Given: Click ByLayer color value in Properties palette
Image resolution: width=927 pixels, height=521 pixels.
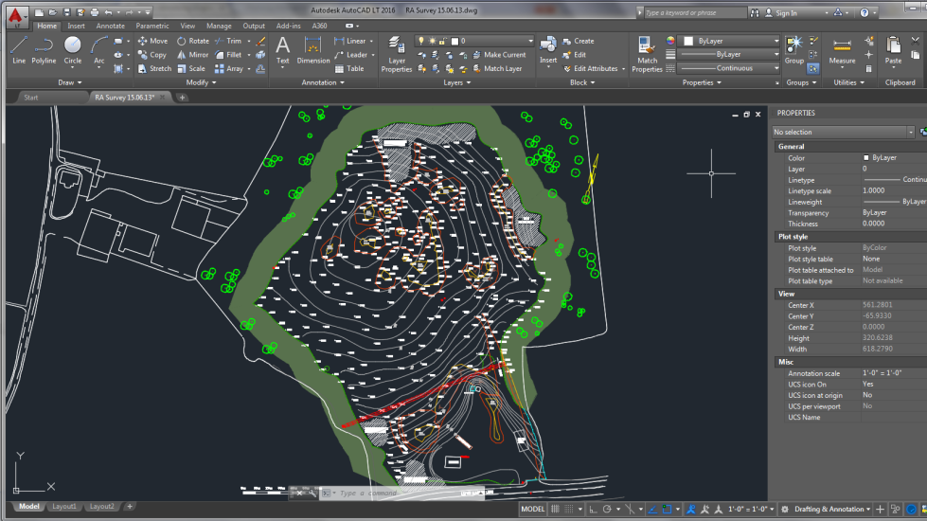Looking at the screenshot, I should (883, 158).
